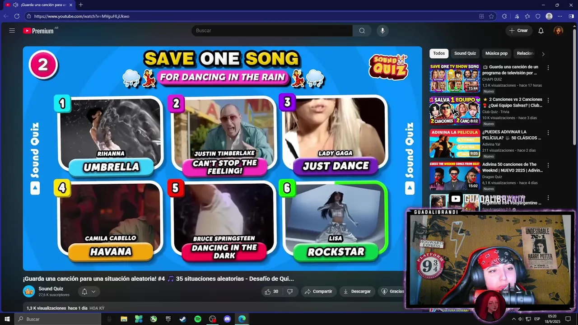The image size is (578, 325).
Task: Click the Crear button
Action: 518,31
